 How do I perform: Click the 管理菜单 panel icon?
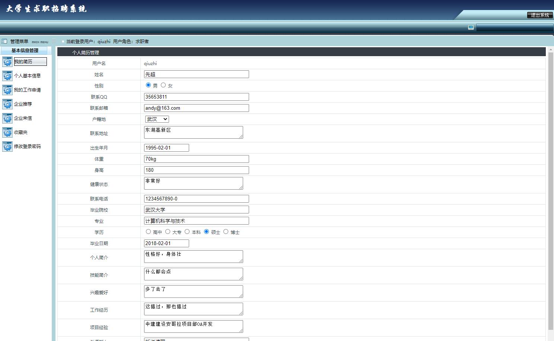[4, 41]
